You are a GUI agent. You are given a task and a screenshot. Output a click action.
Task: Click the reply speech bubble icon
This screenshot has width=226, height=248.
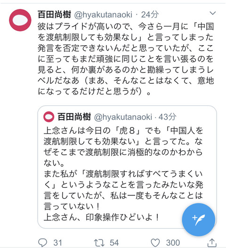42,242
